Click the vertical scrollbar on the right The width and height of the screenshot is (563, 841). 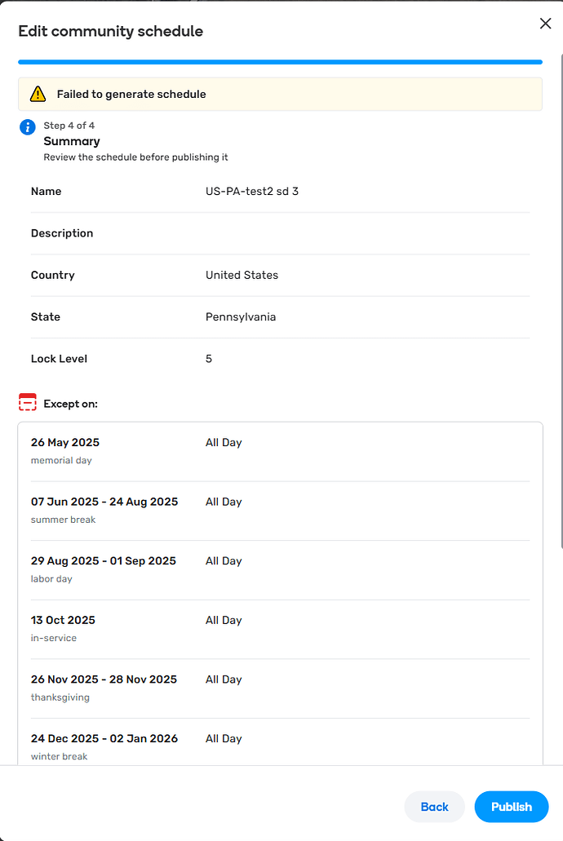click(561, 300)
